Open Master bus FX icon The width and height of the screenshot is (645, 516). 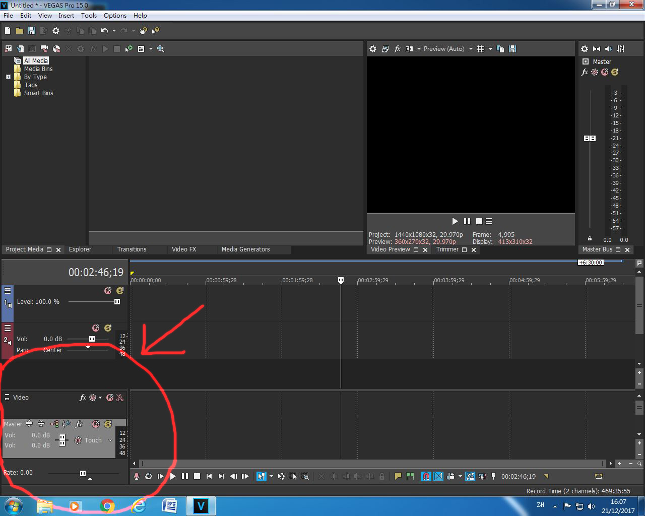click(x=585, y=72)
